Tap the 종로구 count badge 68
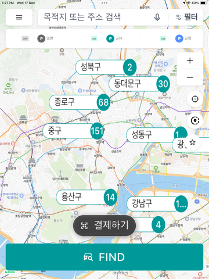The height and width of the screenshot is (279, 209). [x=103, y=102]
